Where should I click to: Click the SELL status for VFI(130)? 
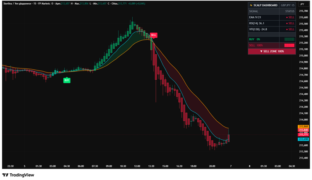290,29
